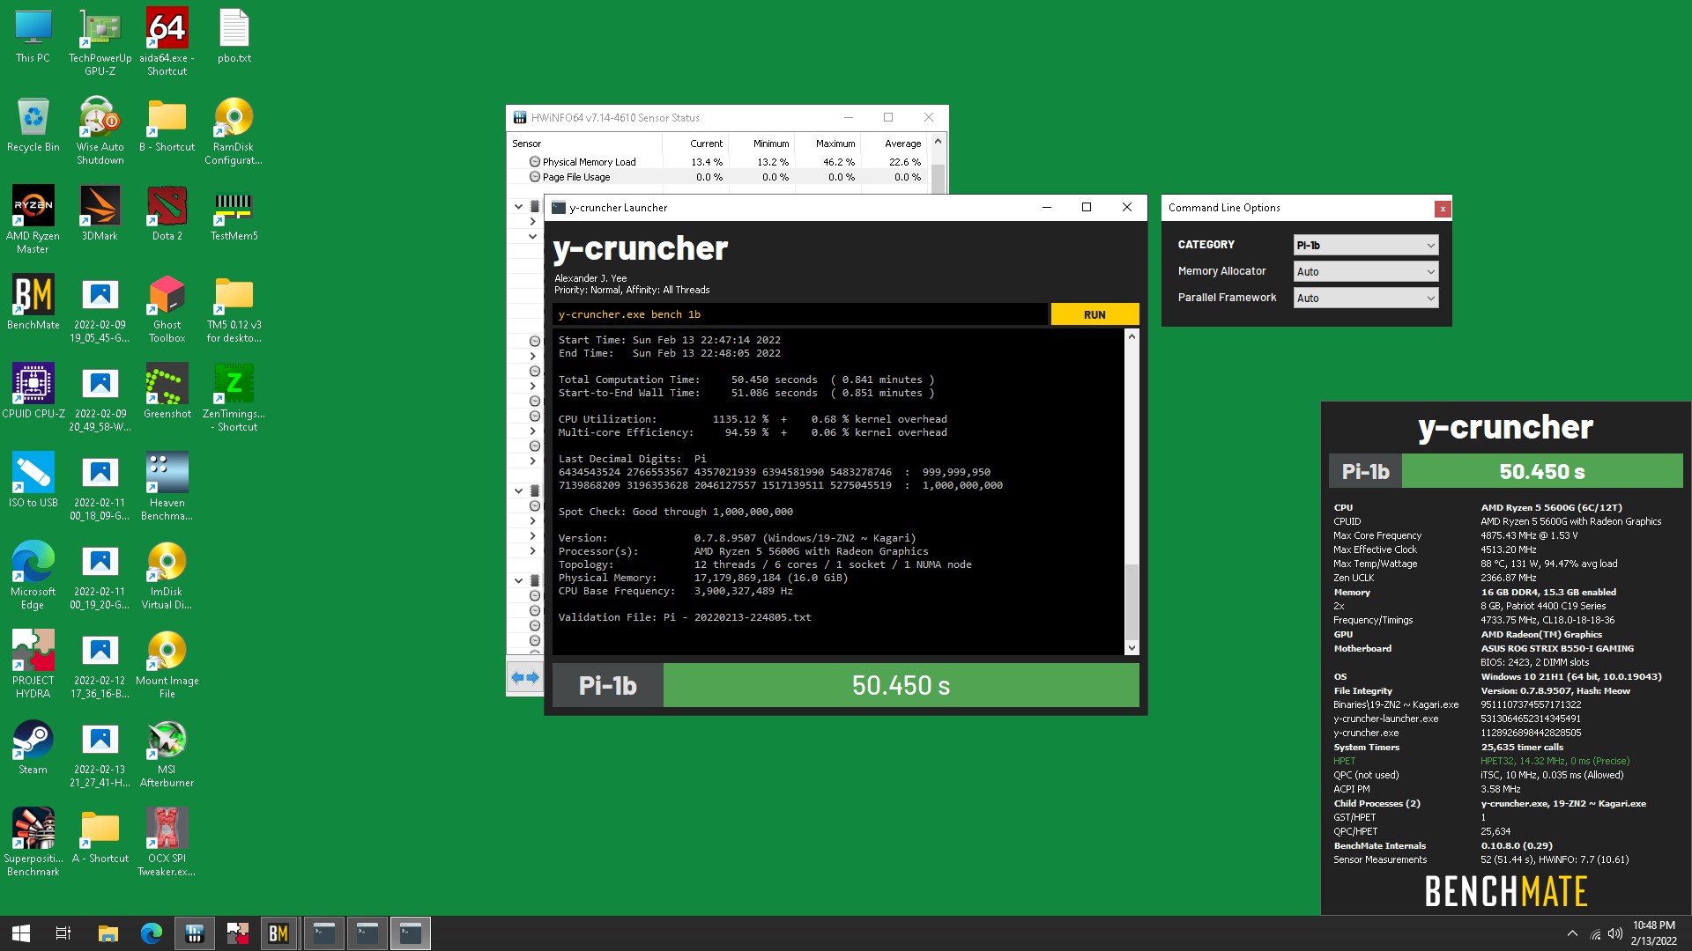Open Greenshot desktop icon
This screenshot has height=951, width=1692.
pos(167,392)
